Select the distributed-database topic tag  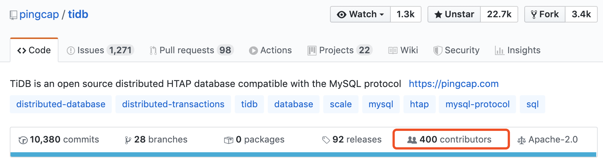[61, 104]
